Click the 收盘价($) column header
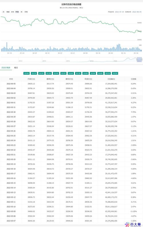 (x=88, y=79)
